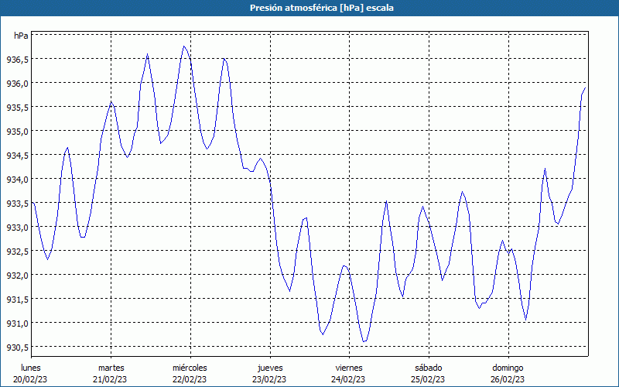
Task: Click the date 23/02/23
Action: click(269, 379)
